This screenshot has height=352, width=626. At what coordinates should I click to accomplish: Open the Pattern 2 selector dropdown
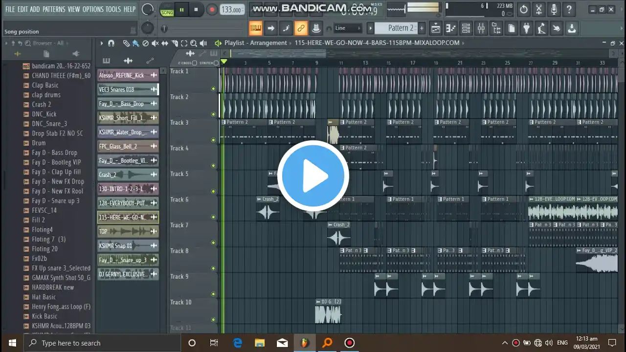pos(401,28)
